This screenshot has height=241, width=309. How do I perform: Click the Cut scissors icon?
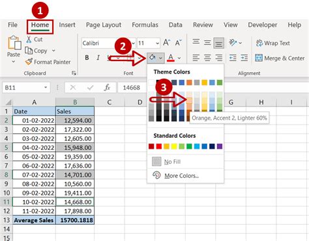[x=29, y=40]
